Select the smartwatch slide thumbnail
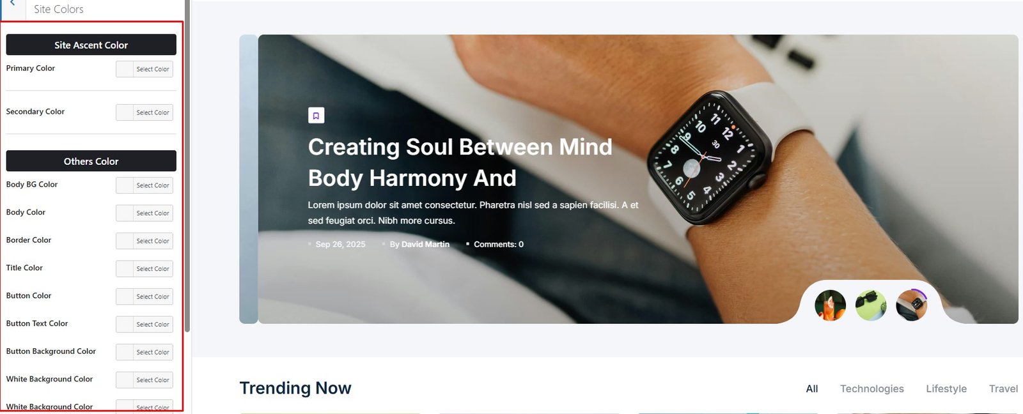Screen dimensions: 1023x414 [911, 305]
